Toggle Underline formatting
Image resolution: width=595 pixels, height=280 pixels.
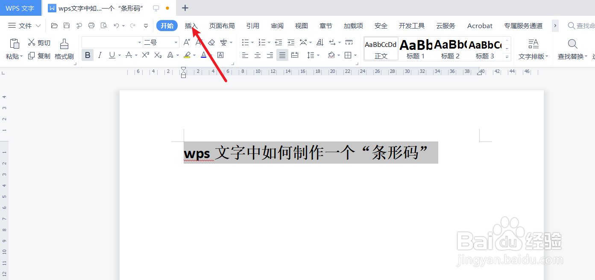tap(112, 55)
